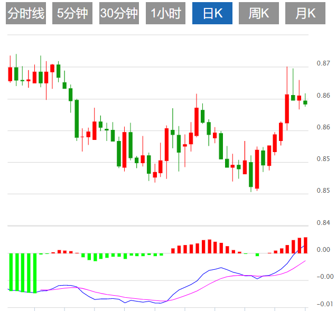
Task: Click the first green MACD histogram bar
Action: click(x=11, y=272)
